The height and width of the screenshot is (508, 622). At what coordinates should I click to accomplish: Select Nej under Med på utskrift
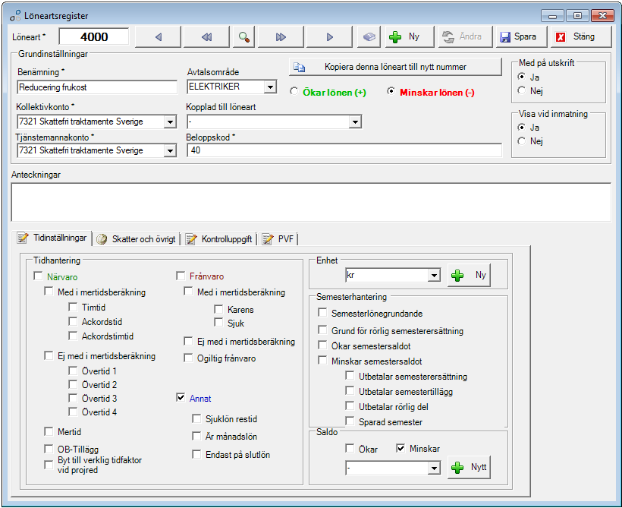tap(522, 90)
